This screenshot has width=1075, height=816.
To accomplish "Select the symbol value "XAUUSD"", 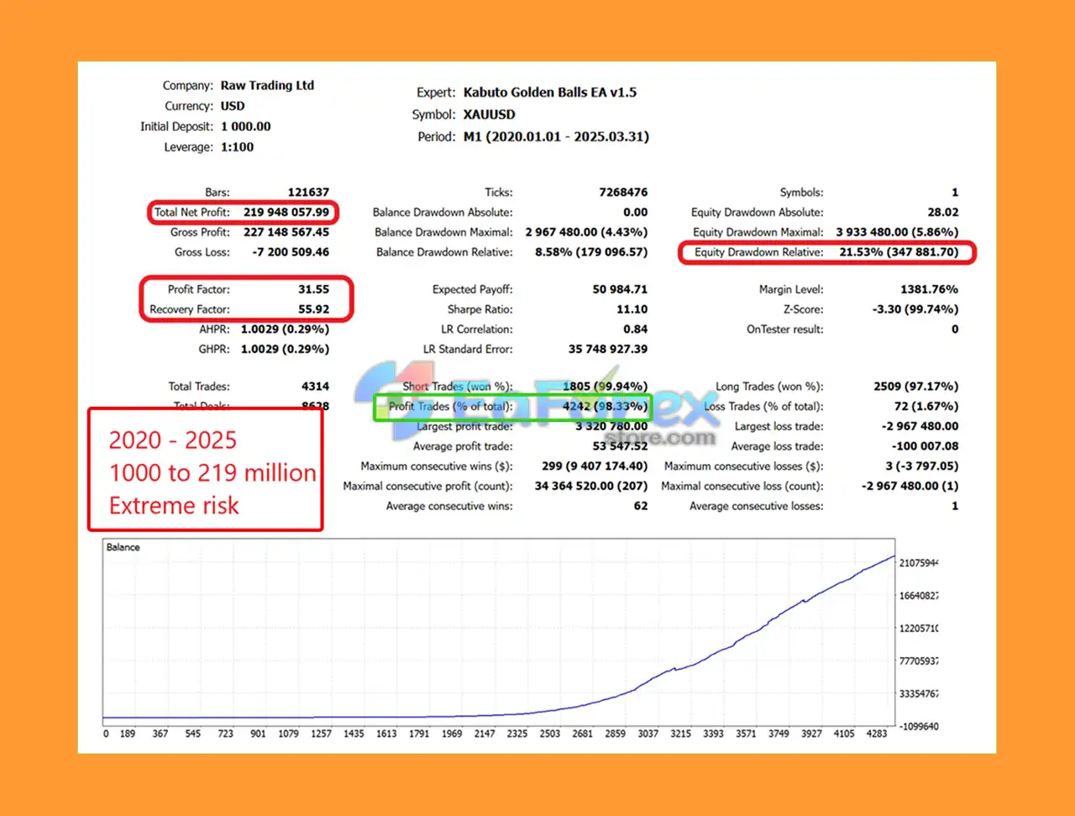I will (490, 114).
